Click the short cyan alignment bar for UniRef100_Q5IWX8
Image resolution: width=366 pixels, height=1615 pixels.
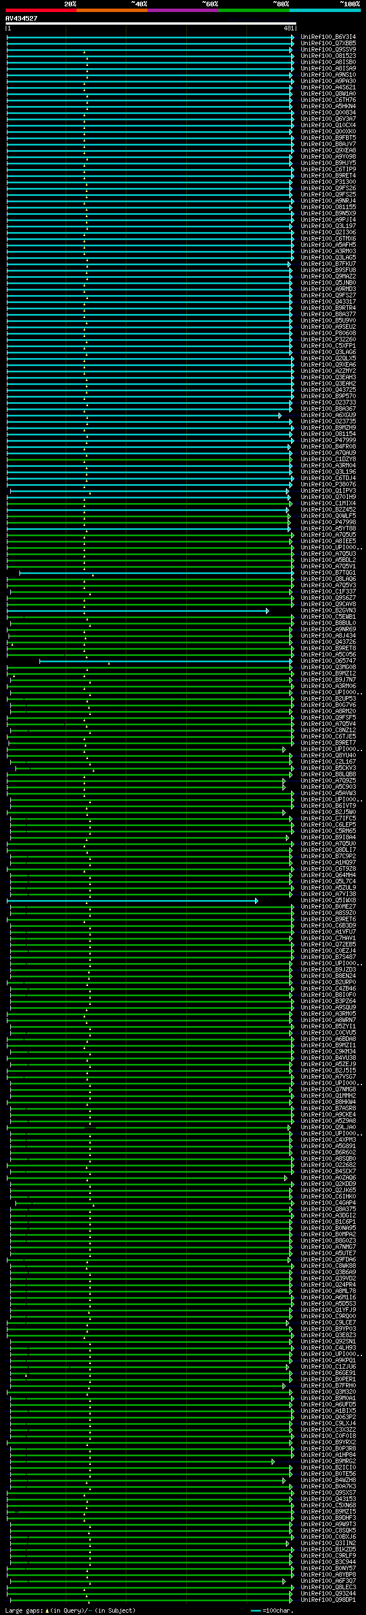(132, 900)
